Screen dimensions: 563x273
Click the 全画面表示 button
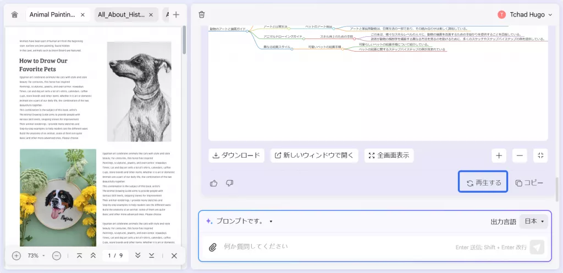click(389, 155)
